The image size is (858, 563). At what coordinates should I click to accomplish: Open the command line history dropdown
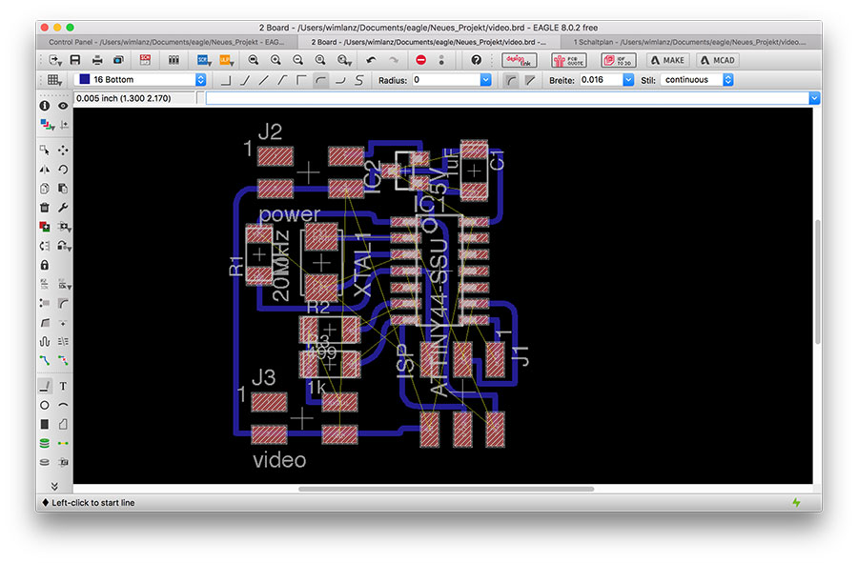[814, 98]
